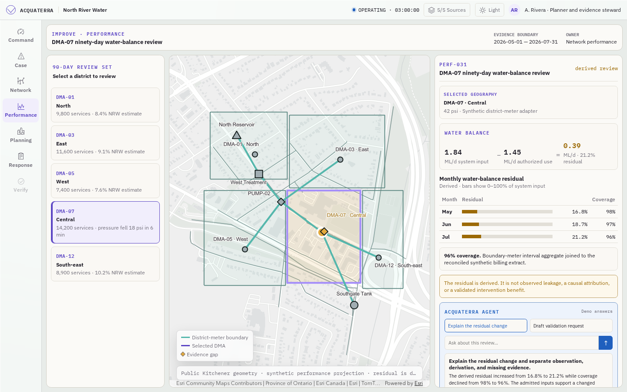The image size is (627, 392).
Task: Click the North River Water utility name
Action: click(85, 10)
